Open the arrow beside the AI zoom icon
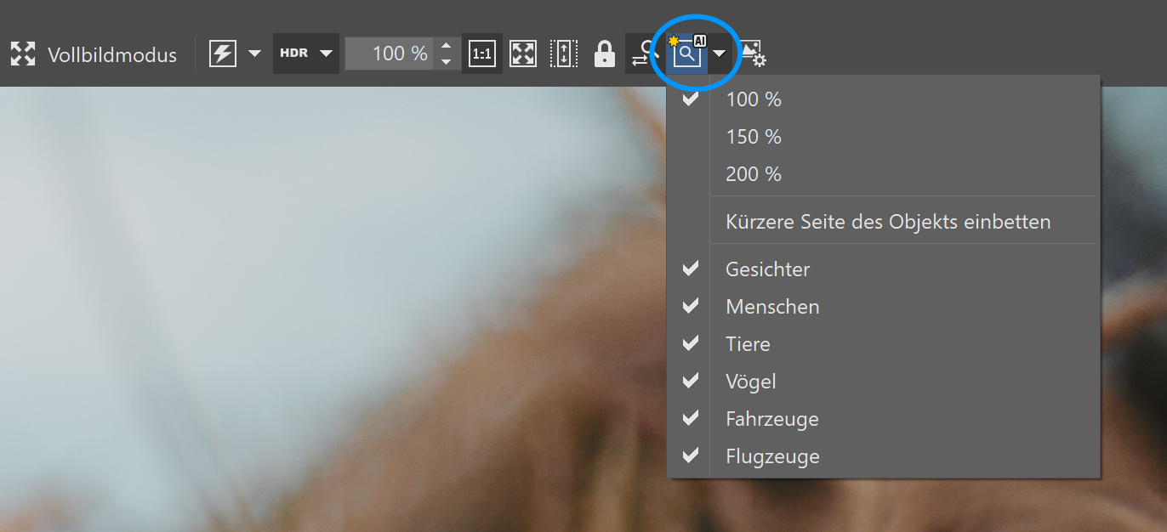The height and width of the screenshot is (532, 1167). click(x=720, y=54)
